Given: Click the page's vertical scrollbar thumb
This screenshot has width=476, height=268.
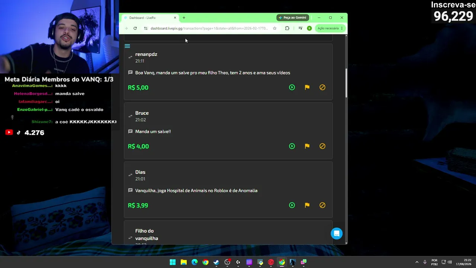Looking at the screenshot, I should (346, 83).
